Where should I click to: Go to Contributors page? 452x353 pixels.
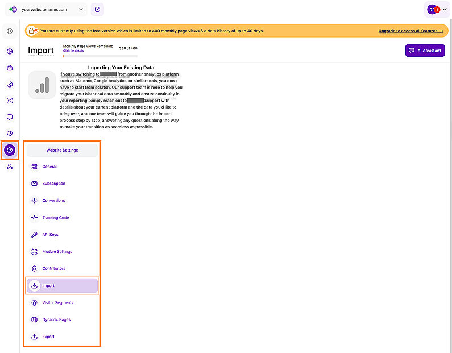(x=53, y=268)
